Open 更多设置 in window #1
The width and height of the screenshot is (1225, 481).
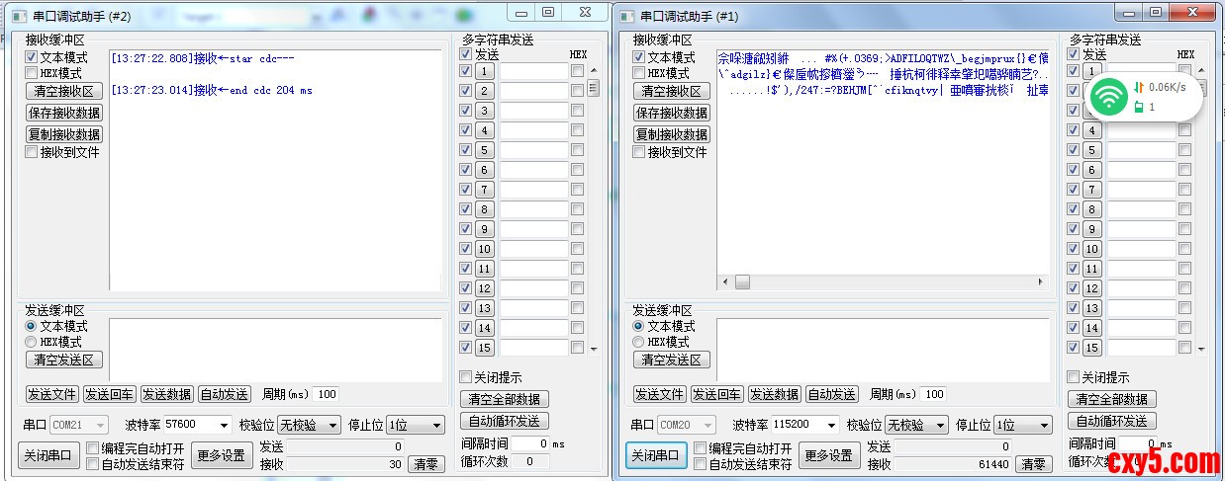(x=829, y=455)
